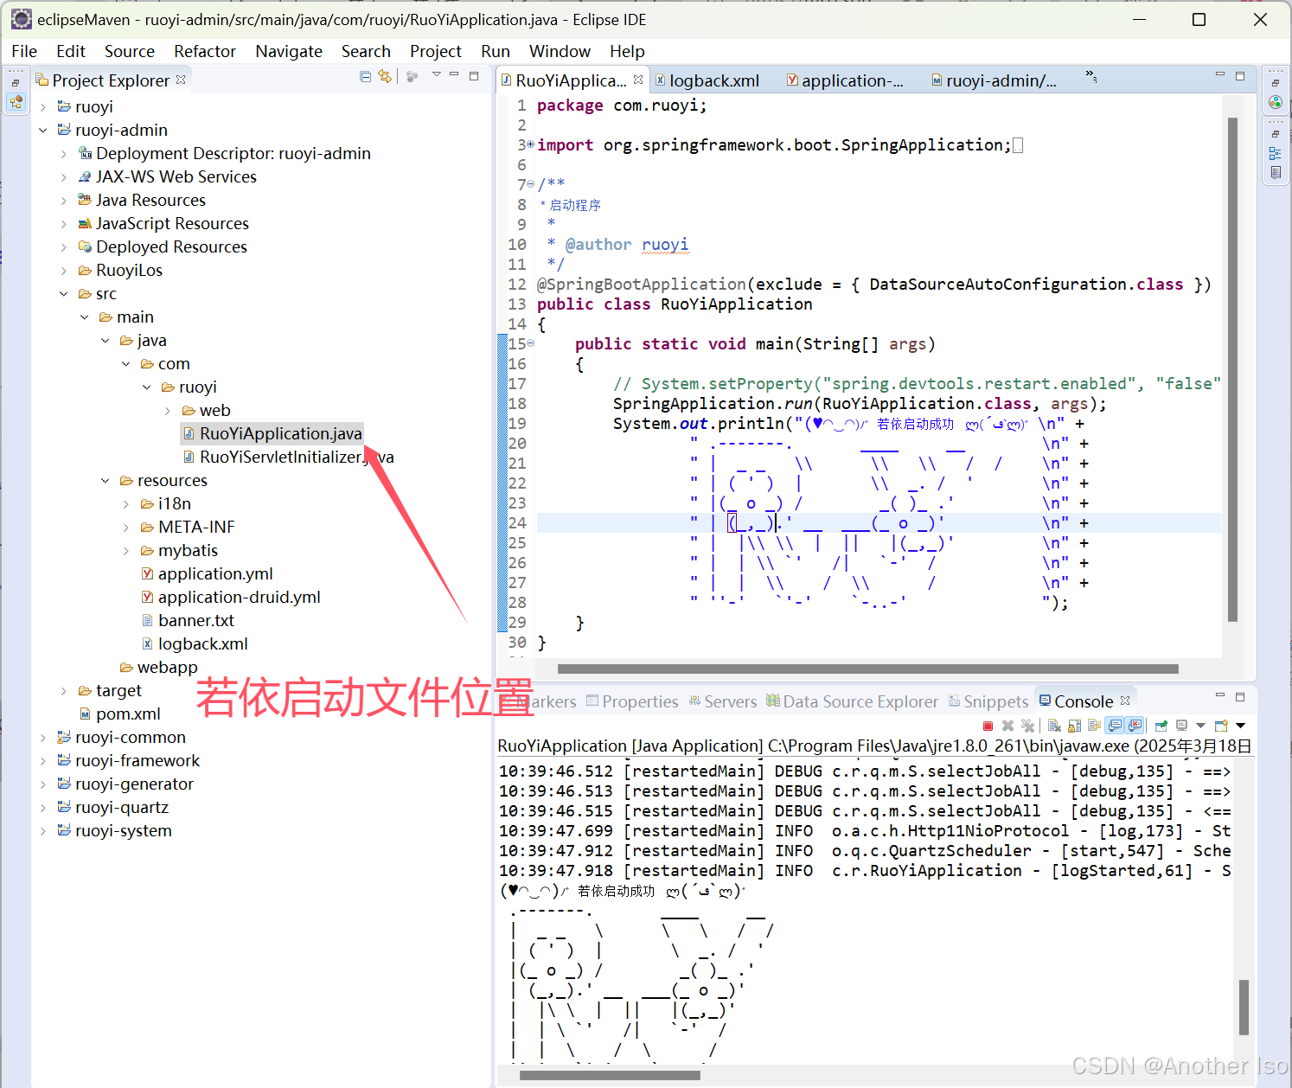Click Remove All Terminated Launches icon
Image resolution: width=1292 pixels, height=1088 pixels.
(1027, 726)
